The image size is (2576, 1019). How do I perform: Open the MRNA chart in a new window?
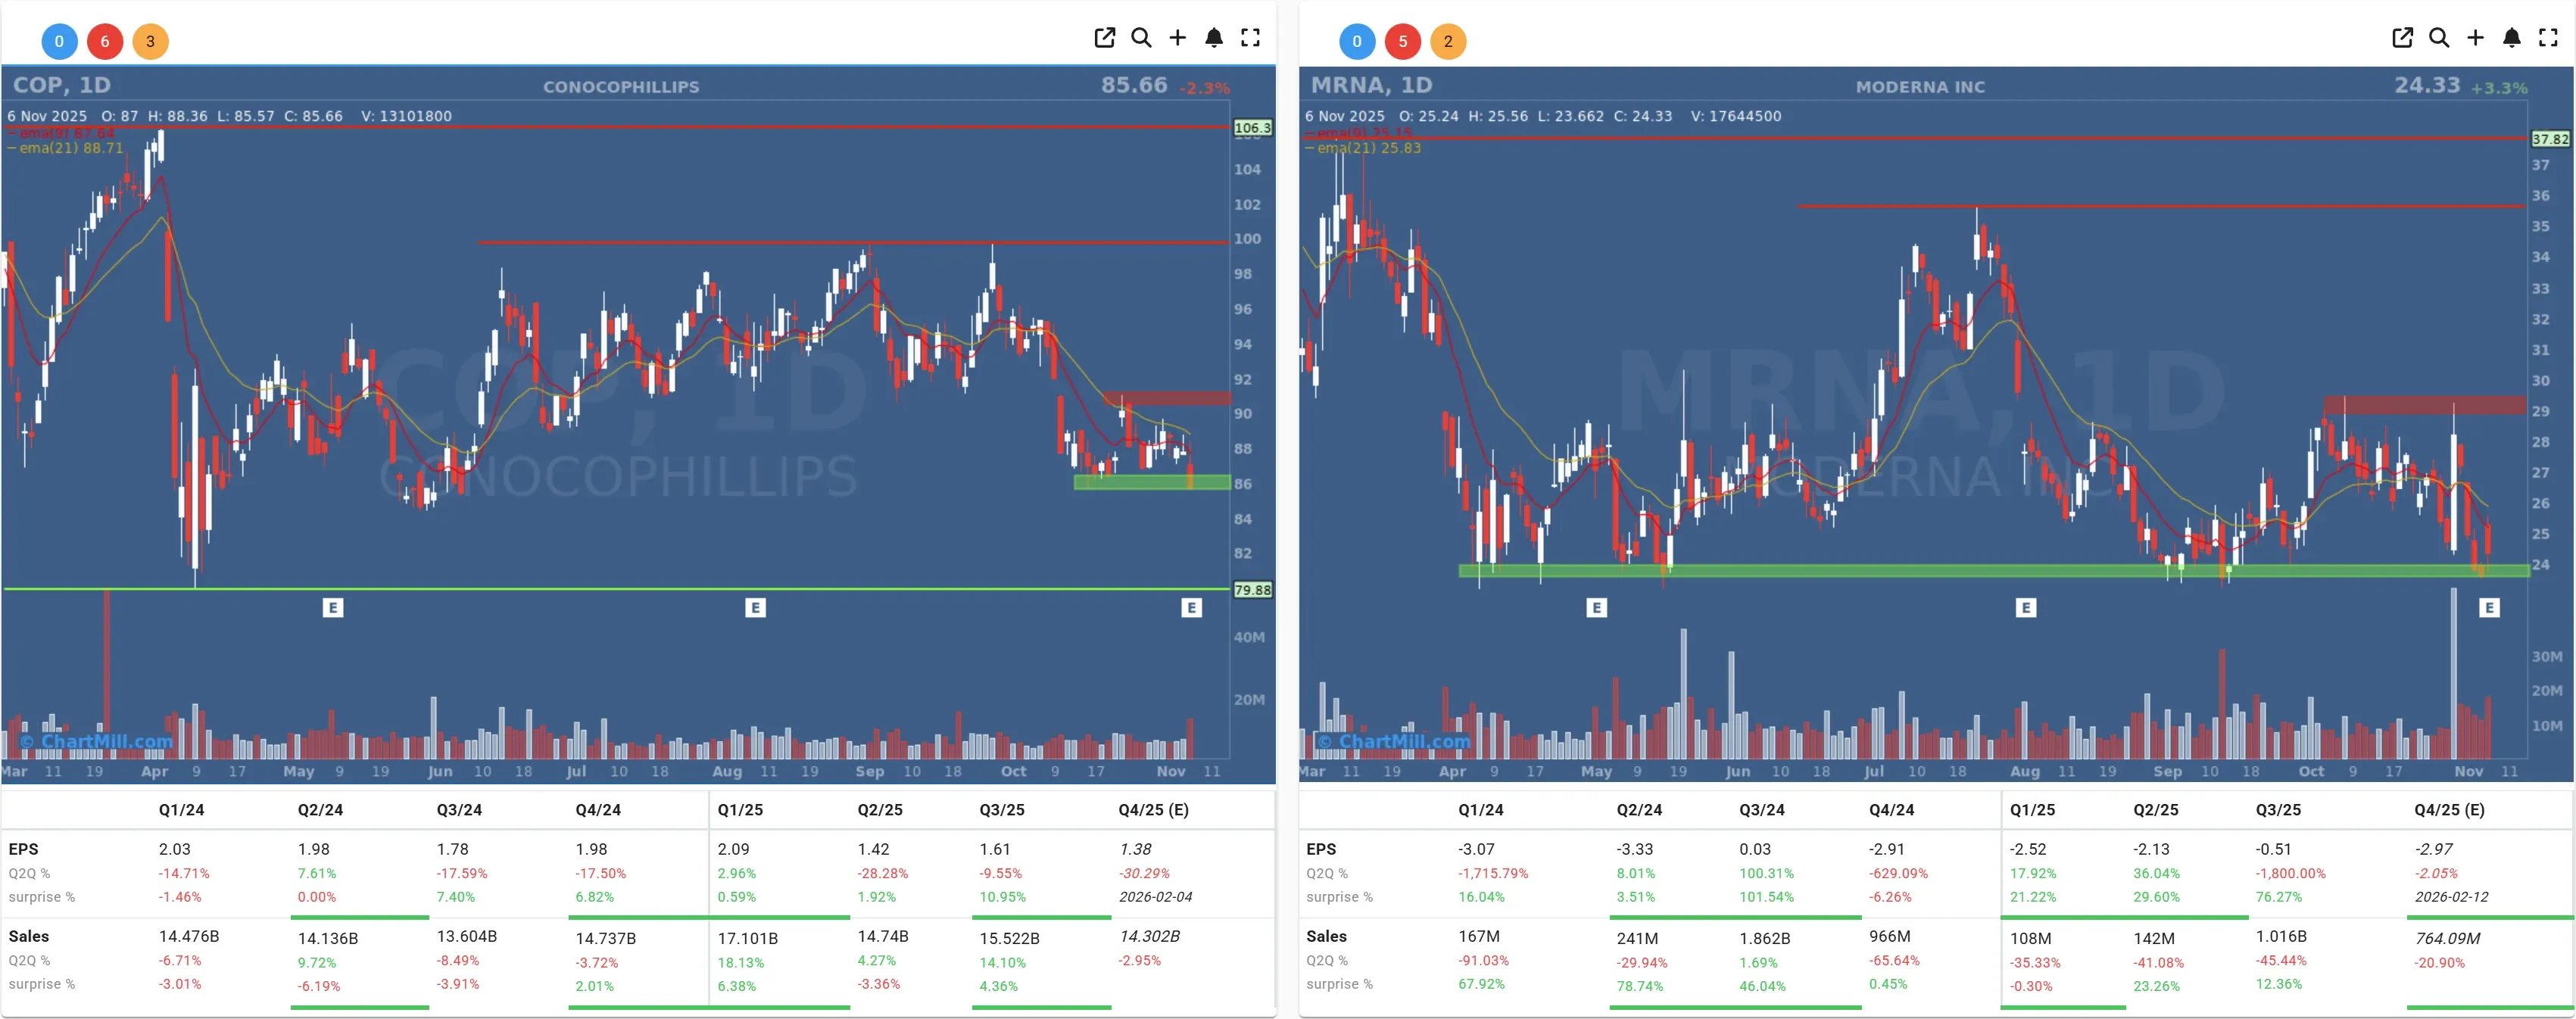coord(2402,38)
